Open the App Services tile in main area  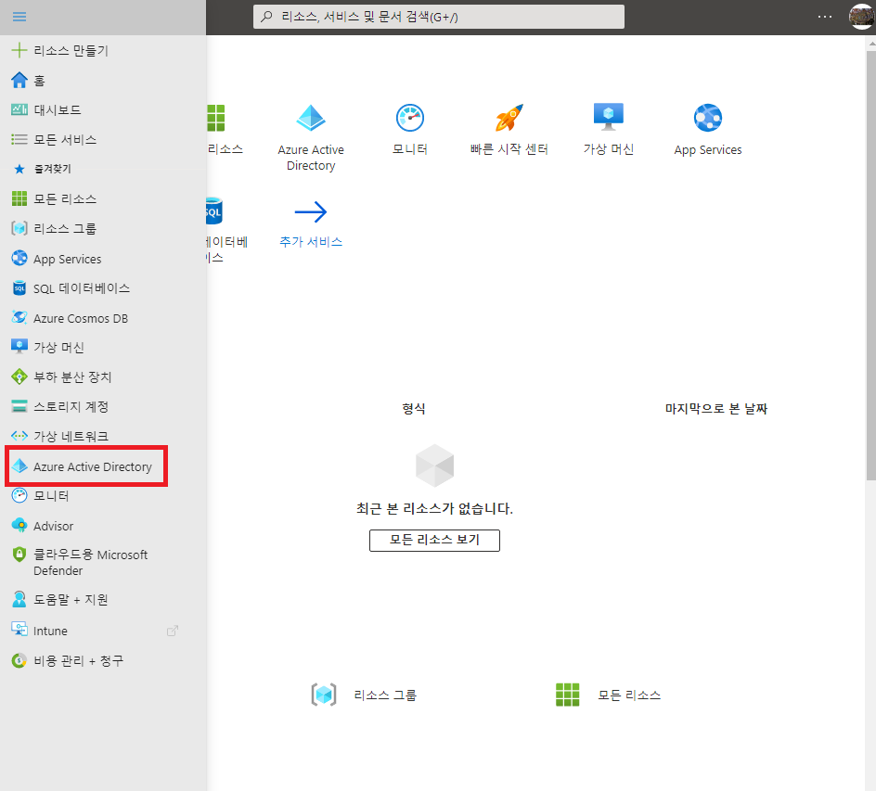coord(708,130)
